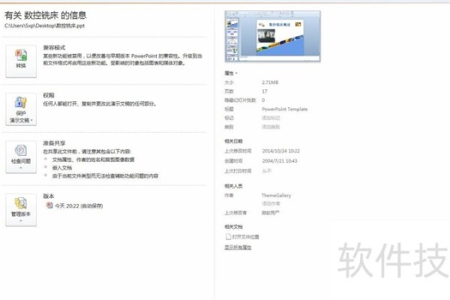Screen dimensions: 450x300
Task: Edit the PowerPoint Template title field
Action: 284,109
